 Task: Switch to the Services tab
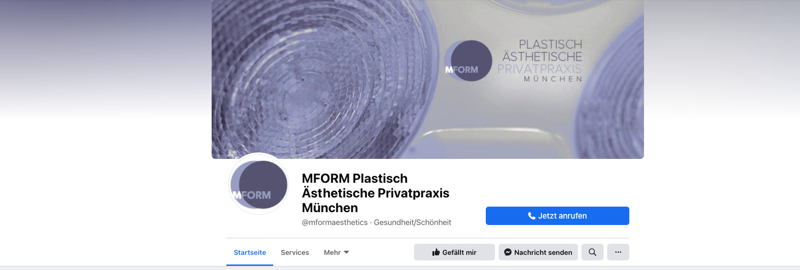(295, 252)
